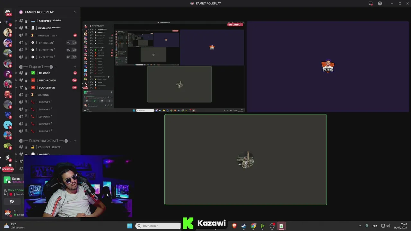This screenshot has height=231, width=411.
Task: Switch FRA keyboard language
Action: click(375, 226)
